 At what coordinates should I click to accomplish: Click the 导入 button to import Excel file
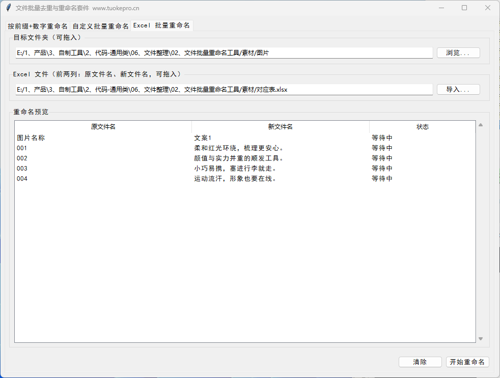[457, 89]
